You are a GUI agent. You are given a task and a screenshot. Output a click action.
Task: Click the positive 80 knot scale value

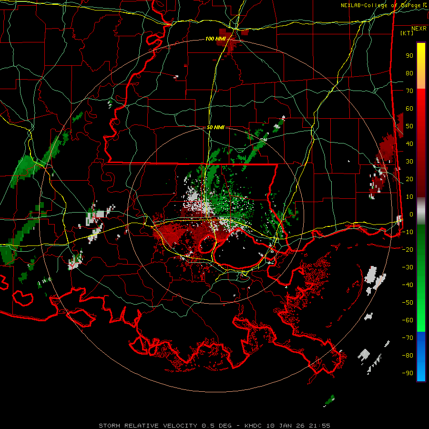pos(409,73)
